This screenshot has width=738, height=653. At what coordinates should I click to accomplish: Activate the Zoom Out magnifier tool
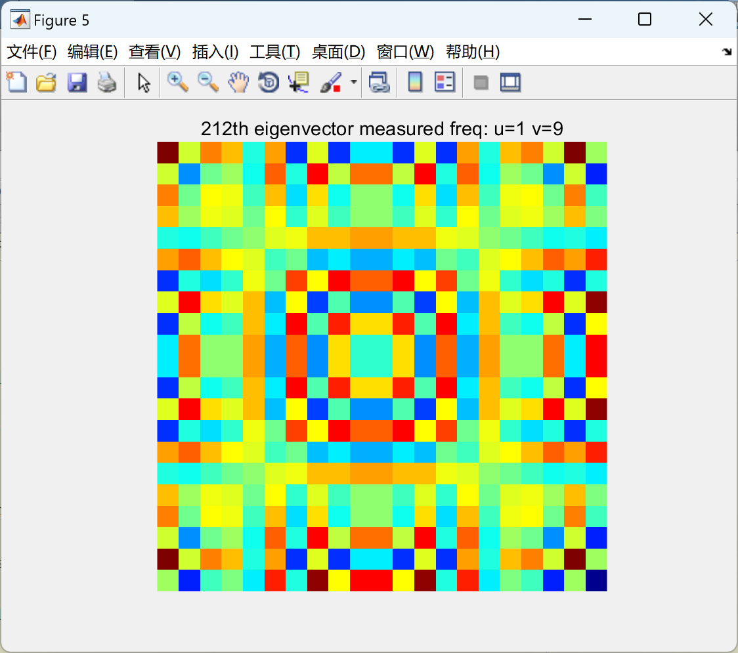(x=207, y=82)
